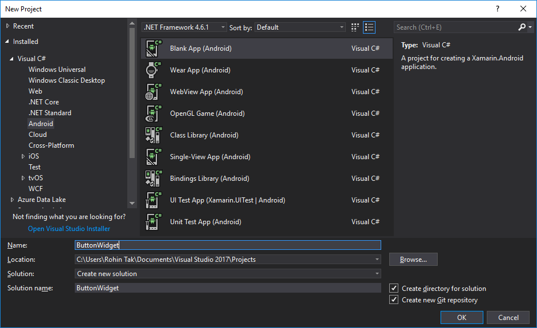537x328 pixels.
Task: Toggle Create directory for solution checkbox
Action: [394, 288]
